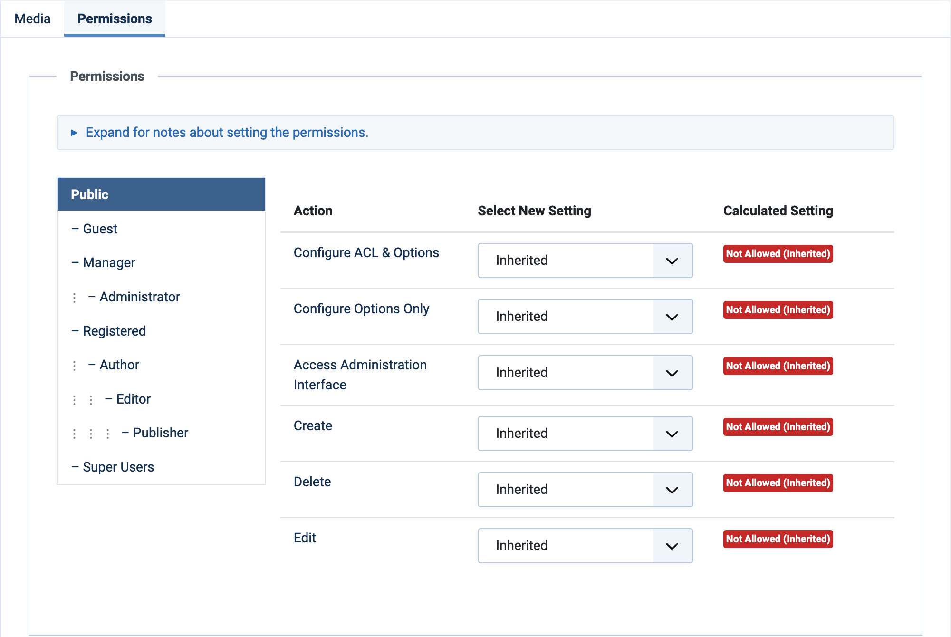Select the Permissions tab
Screen dimensions: 951x637
tap(115, 19)
